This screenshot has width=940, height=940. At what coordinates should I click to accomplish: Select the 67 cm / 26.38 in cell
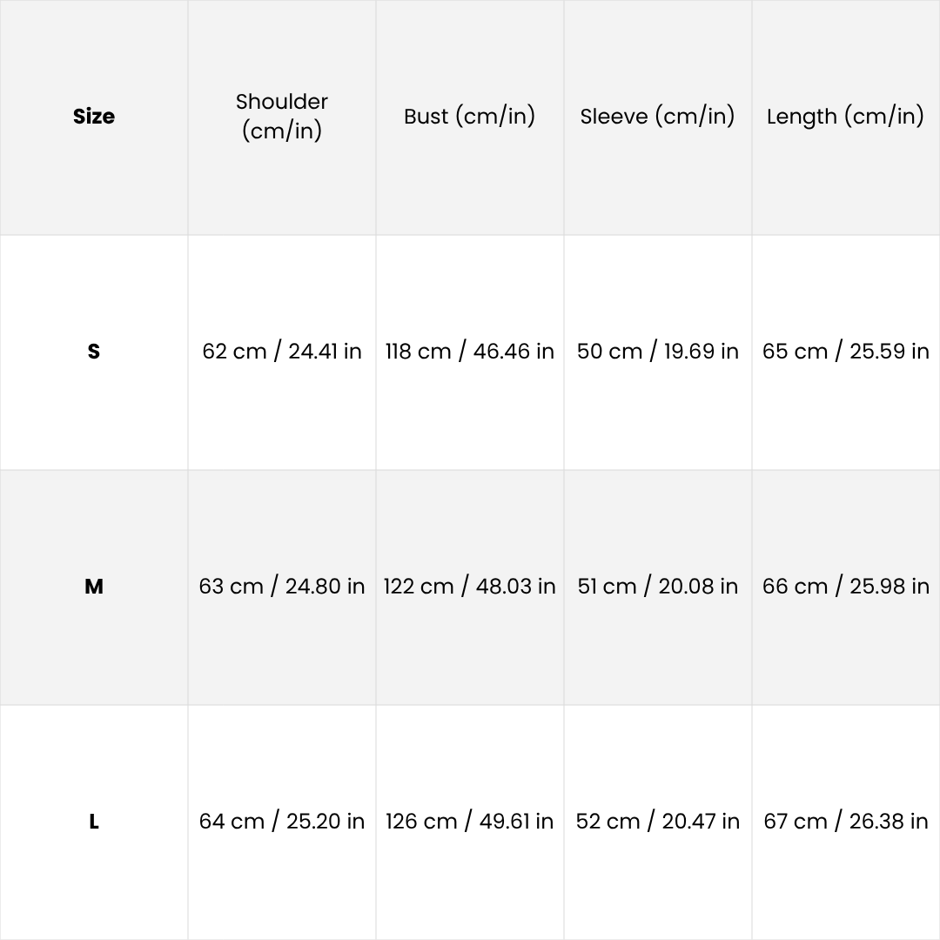(x=845, y=822)
